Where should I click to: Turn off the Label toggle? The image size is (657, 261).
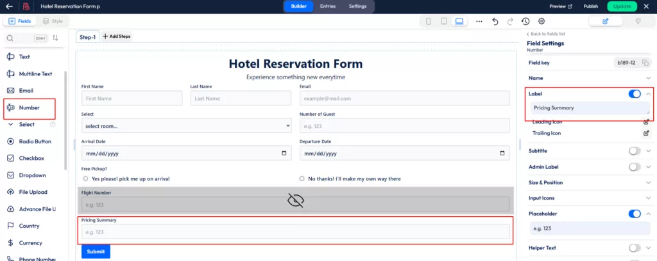pyautogui.click(x=635, y=94)
